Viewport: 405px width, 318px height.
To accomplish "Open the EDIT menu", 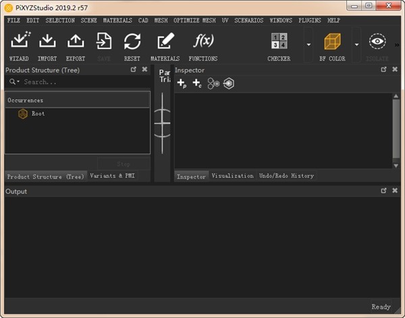I will click(33, 20).
